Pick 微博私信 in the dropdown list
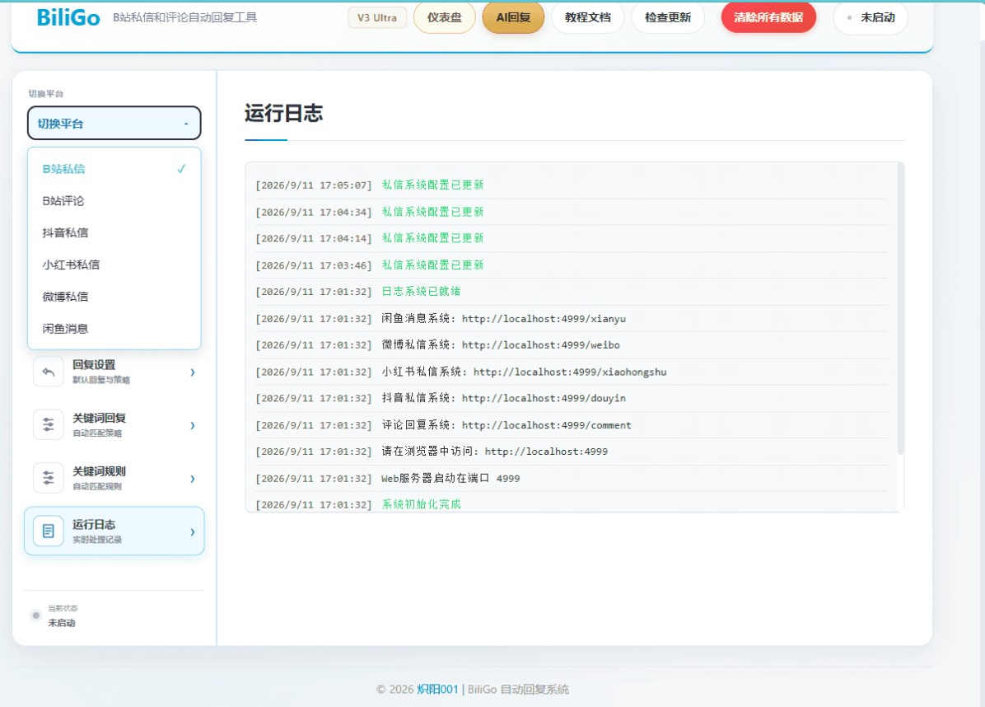Viewport: 985px width, 707px height. point(114,297)
